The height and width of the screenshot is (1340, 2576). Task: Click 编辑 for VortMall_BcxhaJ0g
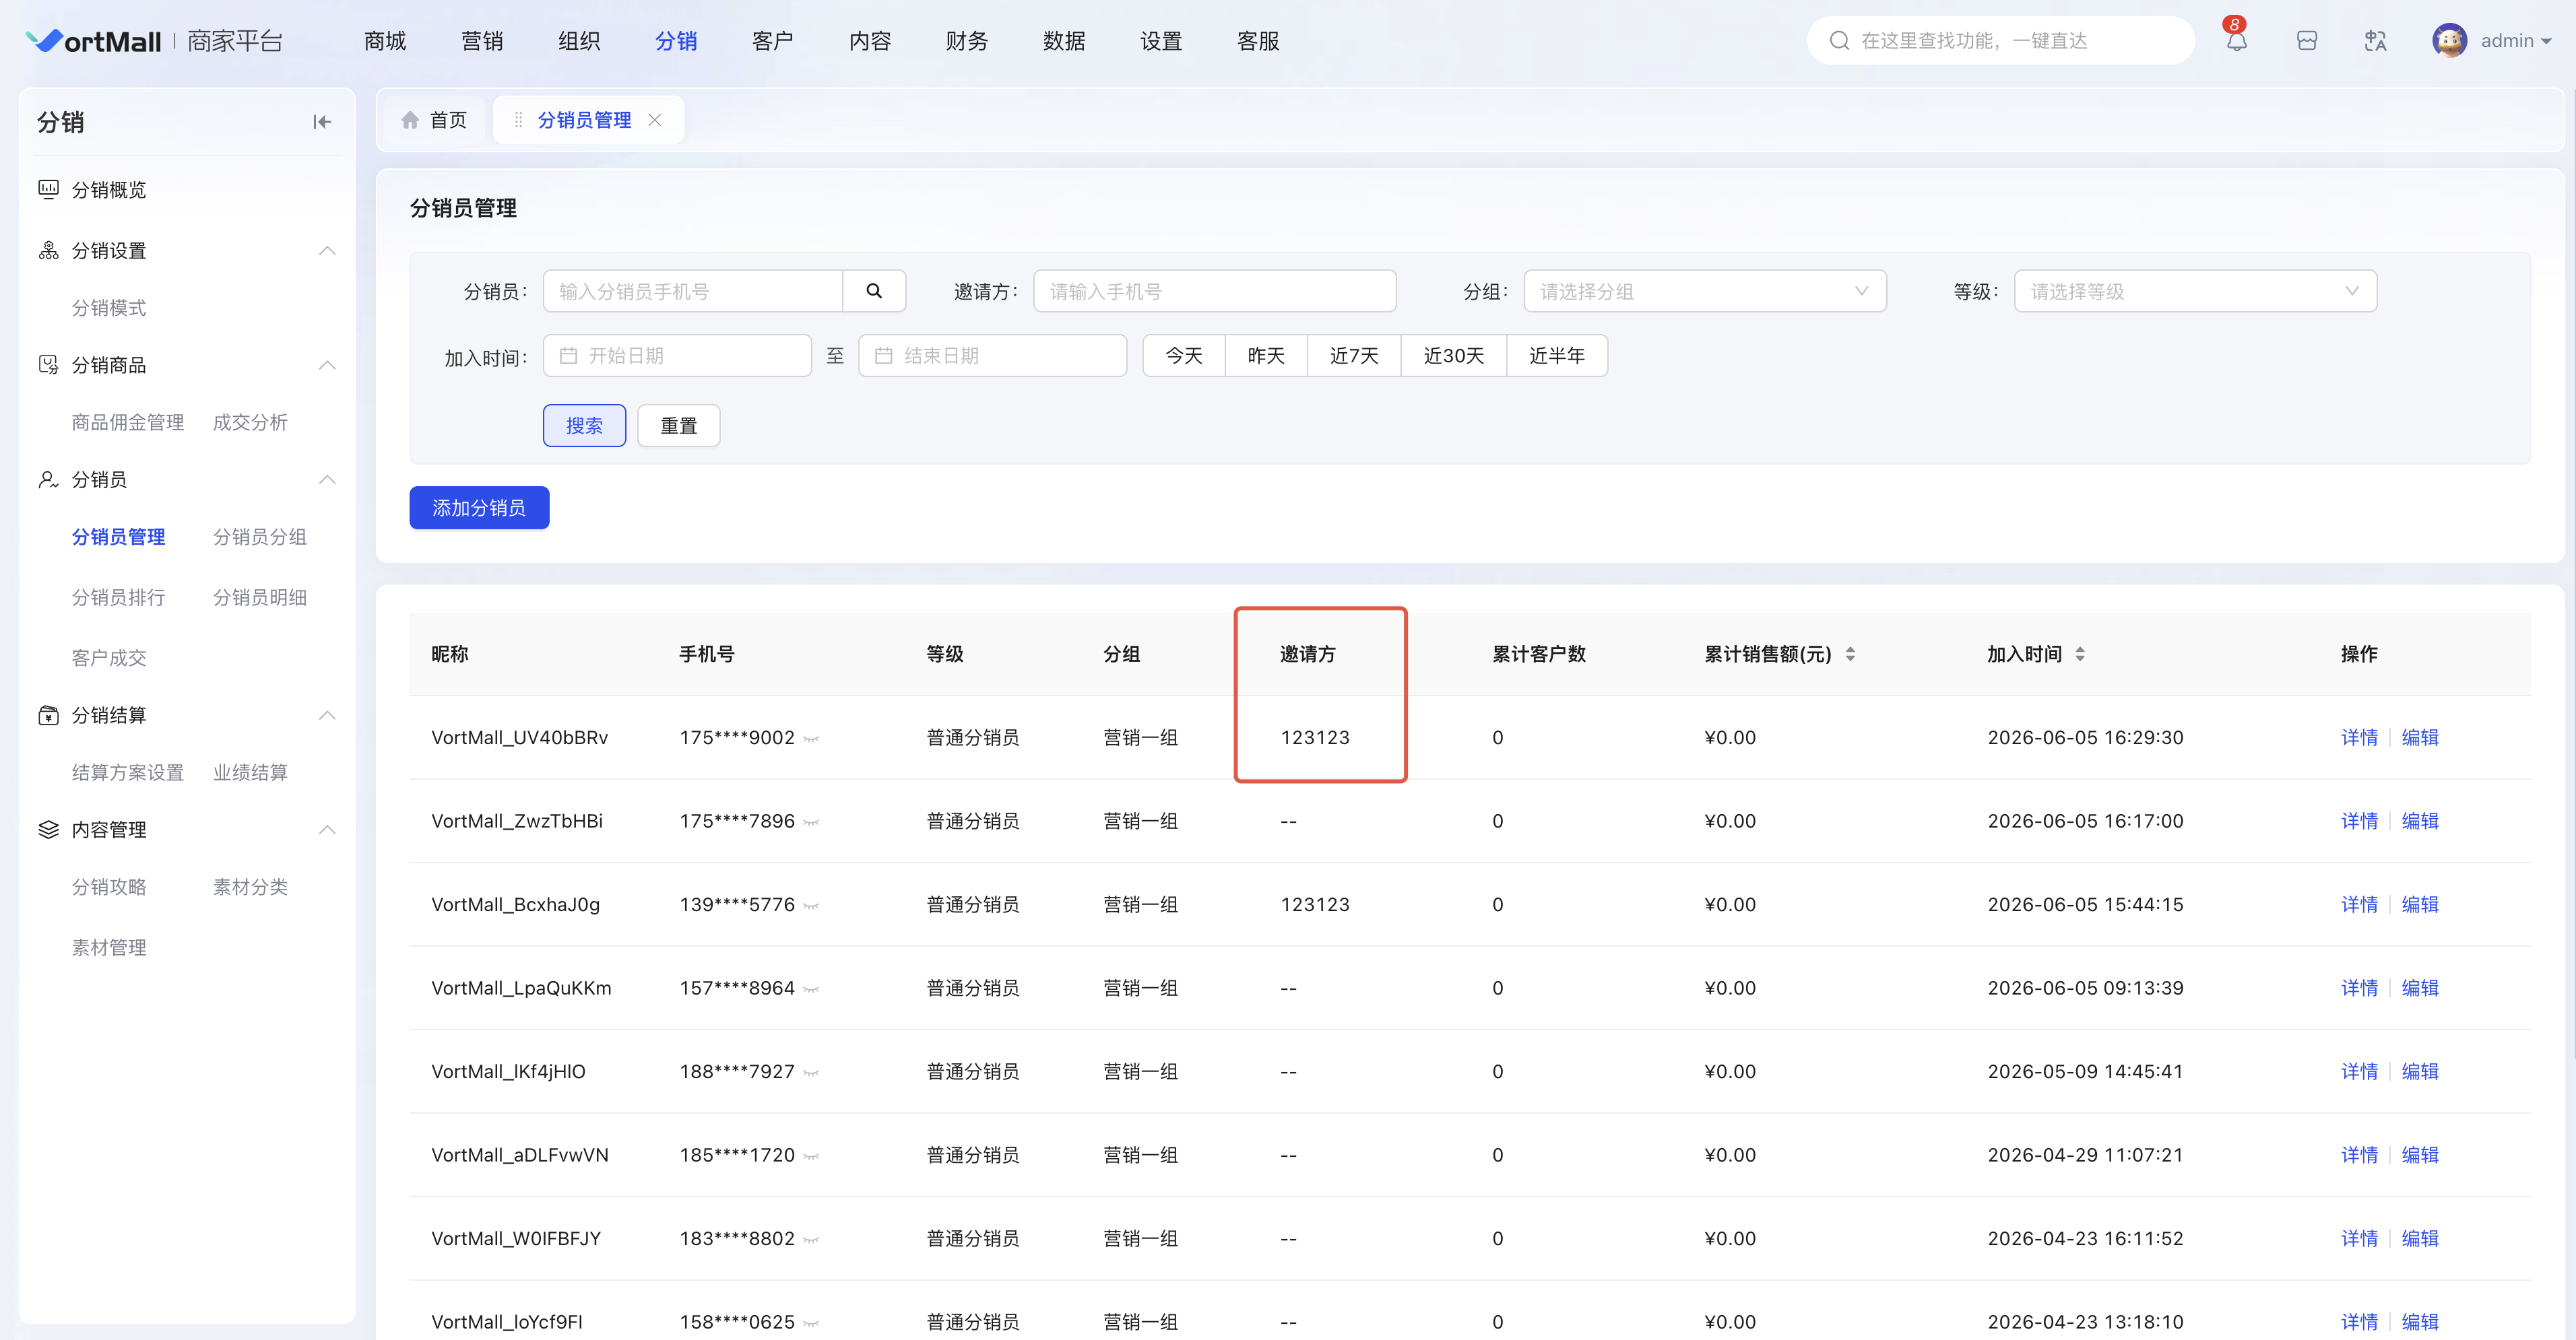(x=2420, y=904)
